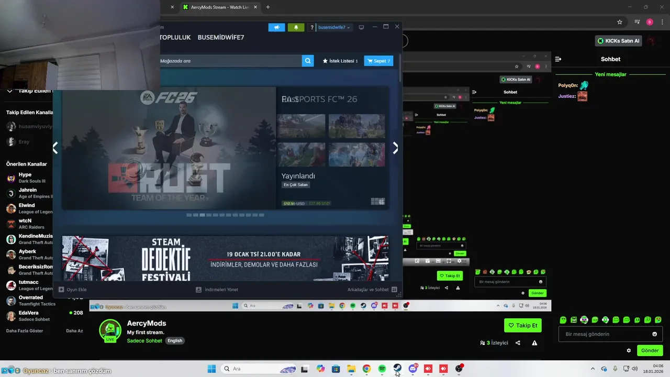Viewport: 670px width, 377px height.
Task: Click En Çok Satan tag
Action: [x=296, y=185]
